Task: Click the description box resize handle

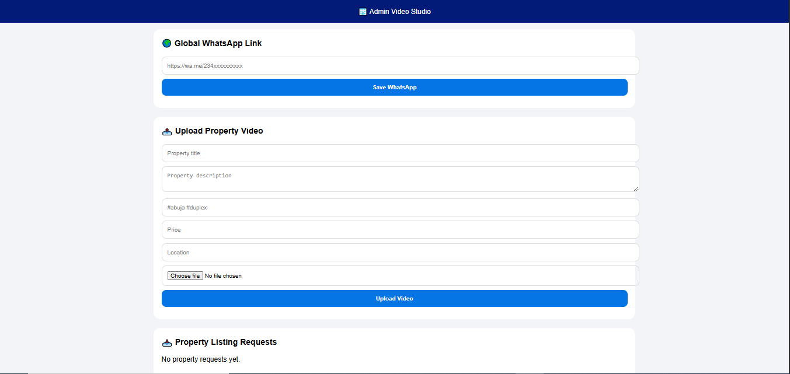Action: tap(636, 188)
